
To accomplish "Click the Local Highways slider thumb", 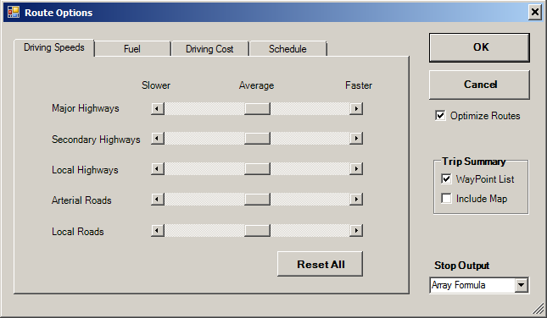I will (x=257, y=169).
